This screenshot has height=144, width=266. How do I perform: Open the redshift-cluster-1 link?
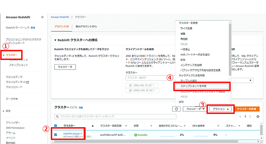(73, 133)
